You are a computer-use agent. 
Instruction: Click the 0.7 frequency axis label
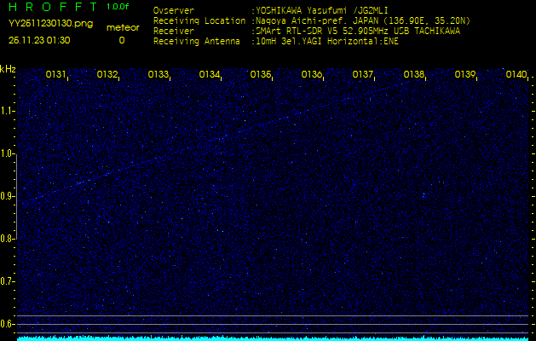[8, 281]
